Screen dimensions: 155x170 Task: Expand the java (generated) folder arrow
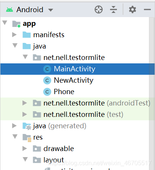coord(14,126)
